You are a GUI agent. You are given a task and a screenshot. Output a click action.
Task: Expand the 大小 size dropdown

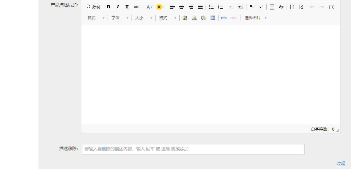click(144, 18)
